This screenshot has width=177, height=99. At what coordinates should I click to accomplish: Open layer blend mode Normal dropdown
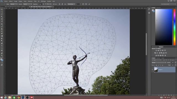coord(159,62)
